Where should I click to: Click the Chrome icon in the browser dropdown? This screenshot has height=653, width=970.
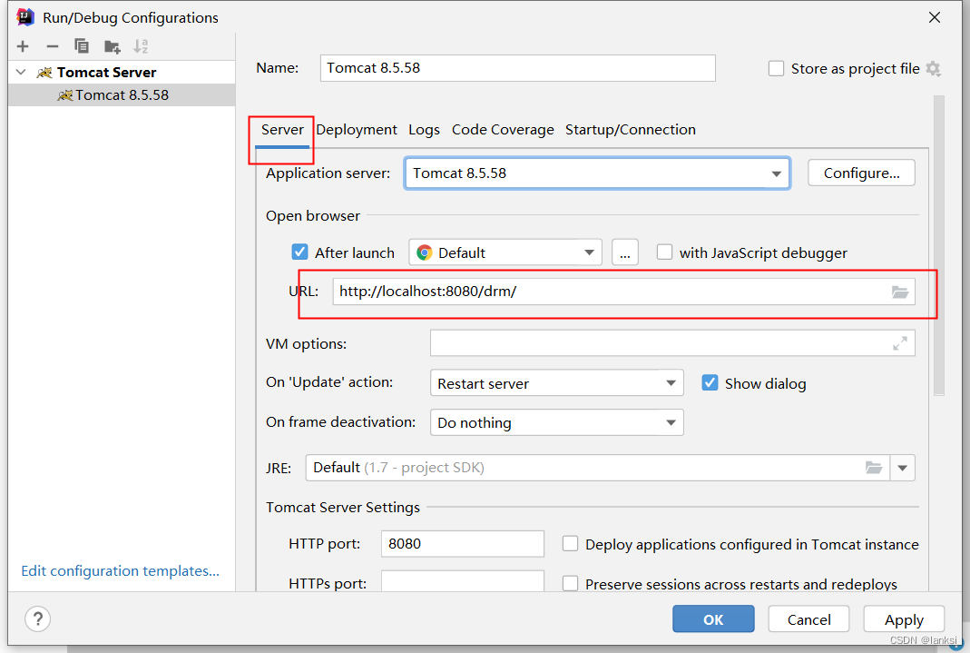tap(425, 252)
